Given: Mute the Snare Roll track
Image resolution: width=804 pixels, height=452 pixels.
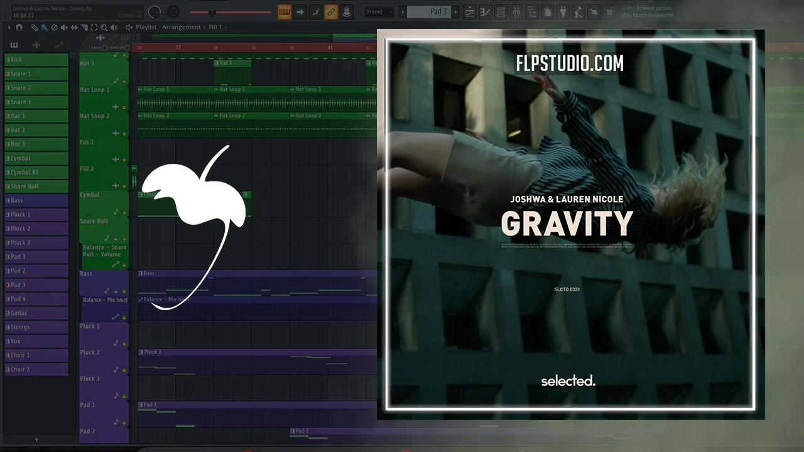Looking at the screenshot, I should point(124,239).
